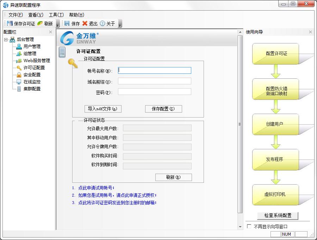Click the 安全配置 lock icon in tree

(x=19, y=75)
